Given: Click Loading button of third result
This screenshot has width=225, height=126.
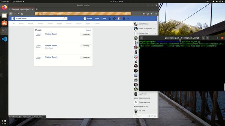Looking at the screenshot, I should coord(86,57).
